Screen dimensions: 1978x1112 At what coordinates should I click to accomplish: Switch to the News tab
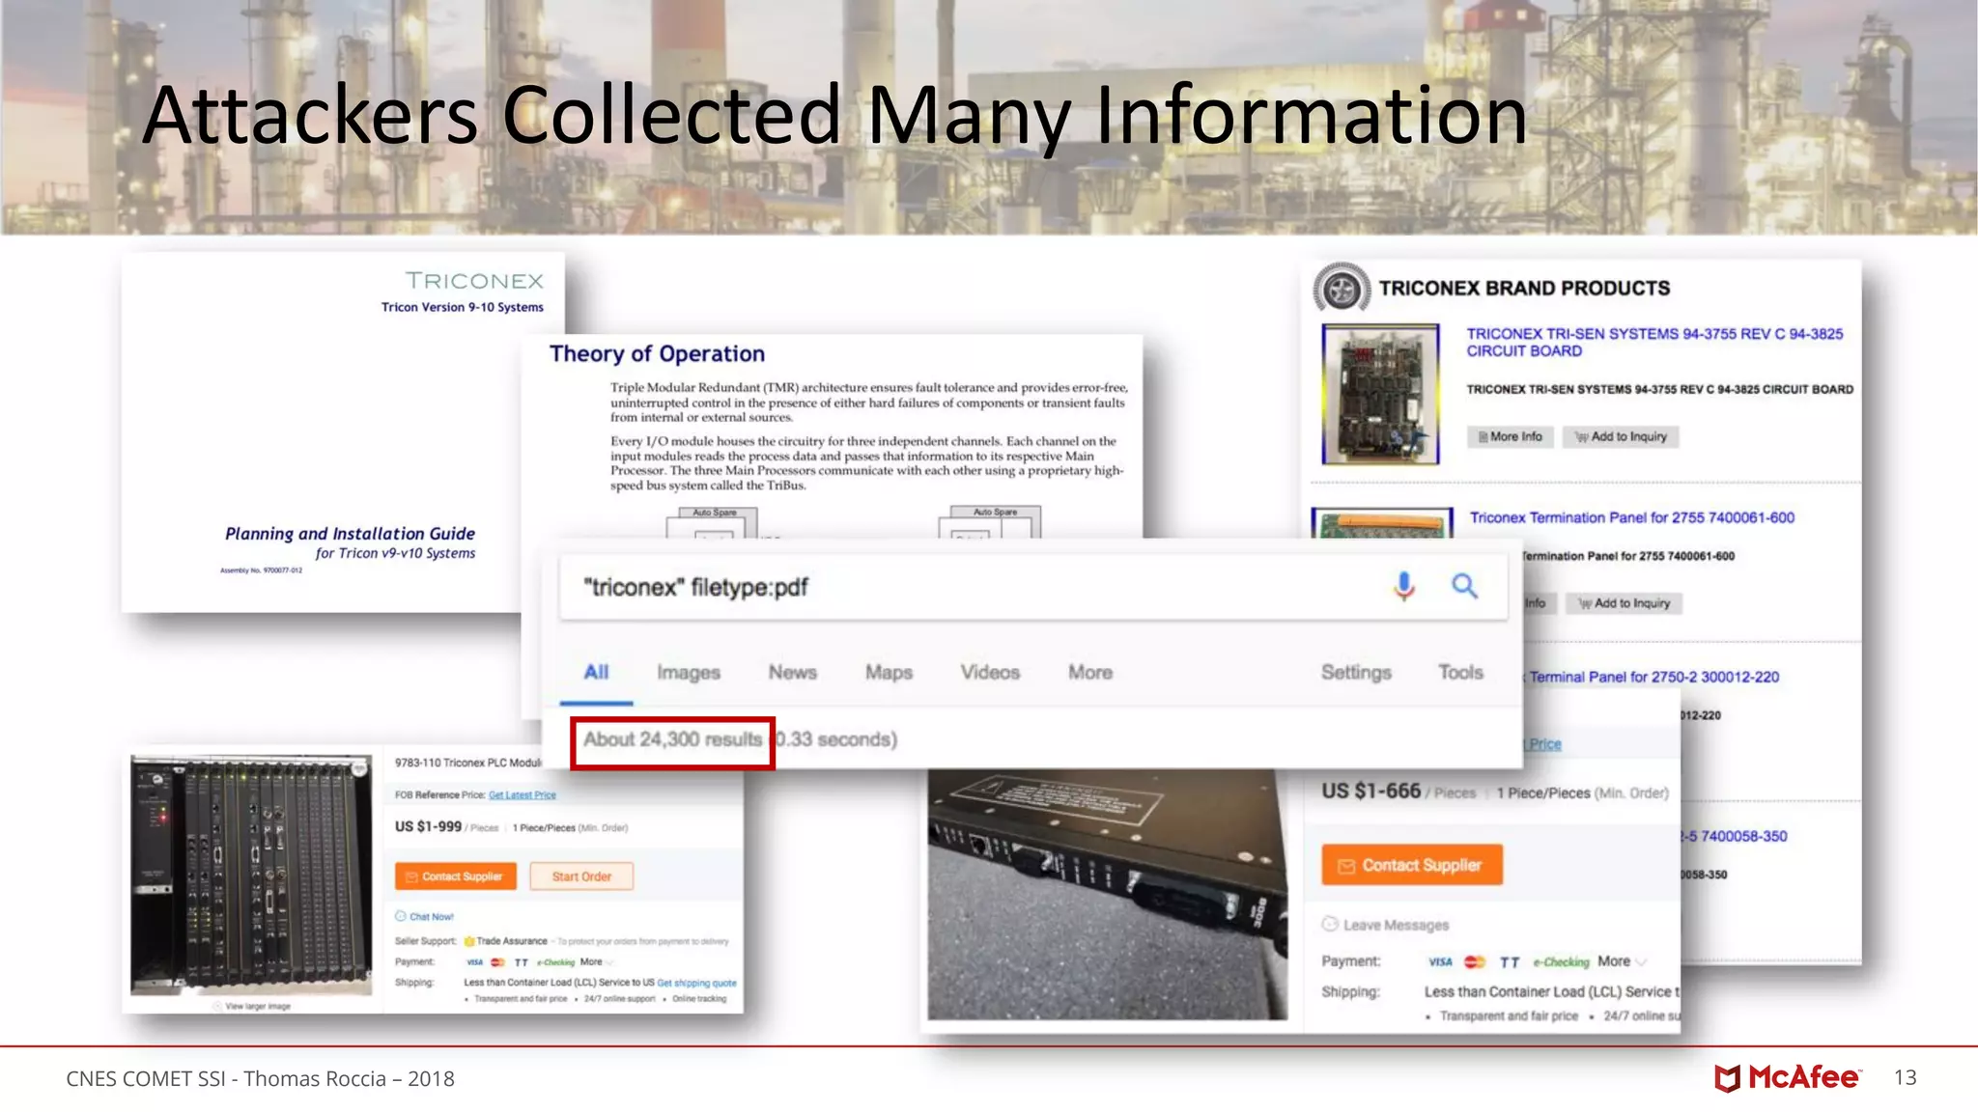tap(793, 672)
